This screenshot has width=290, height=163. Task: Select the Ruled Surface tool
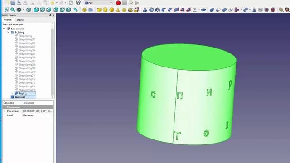(176, 10)
